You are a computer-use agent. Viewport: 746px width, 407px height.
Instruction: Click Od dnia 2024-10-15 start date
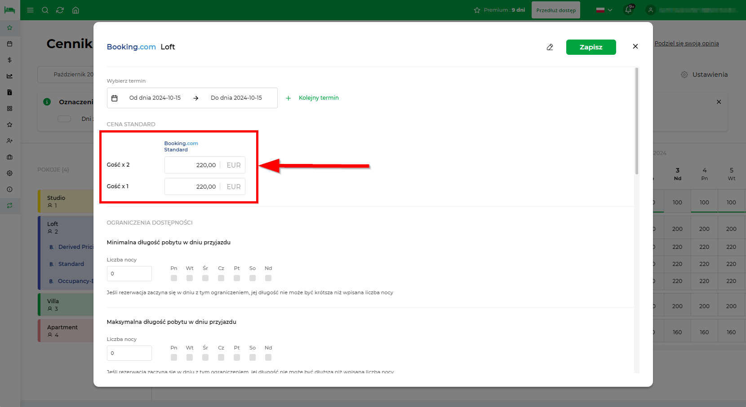pos(155,98)
